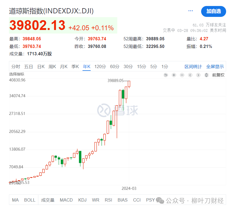This screenshot has height=210, width=231.
Task: Click 最高 value 39848.05
Action: [x=32, y=39]
